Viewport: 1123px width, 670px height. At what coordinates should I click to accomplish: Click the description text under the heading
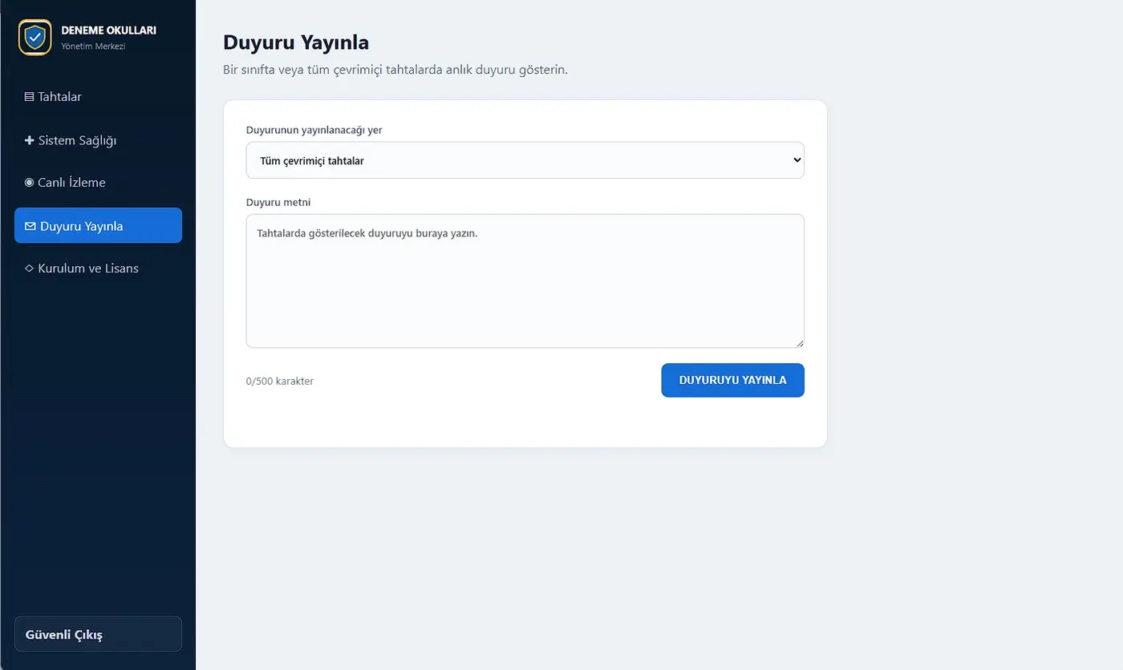coord(395,70)
